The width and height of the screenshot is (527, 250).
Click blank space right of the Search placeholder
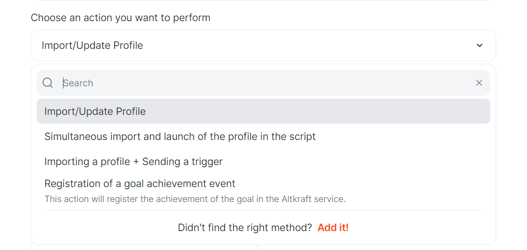[282, 83]
